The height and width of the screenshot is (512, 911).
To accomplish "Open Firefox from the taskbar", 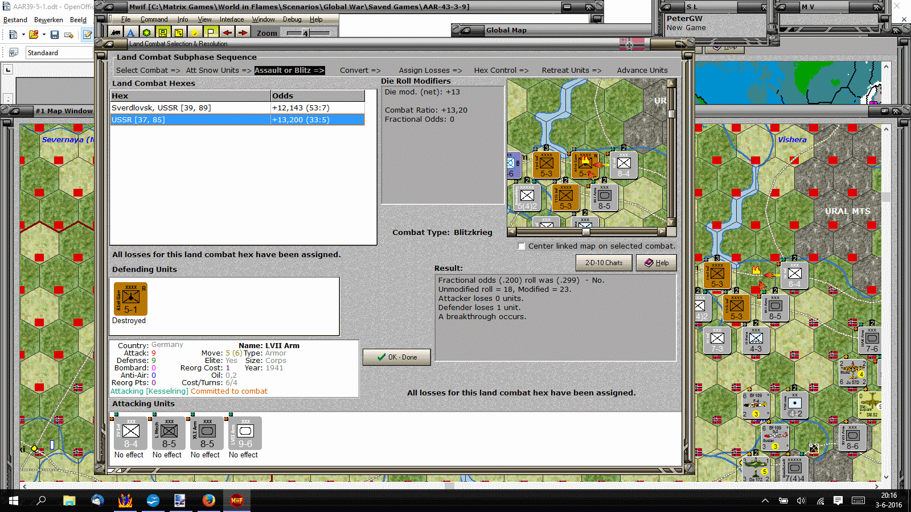I will tap(209, 501).
